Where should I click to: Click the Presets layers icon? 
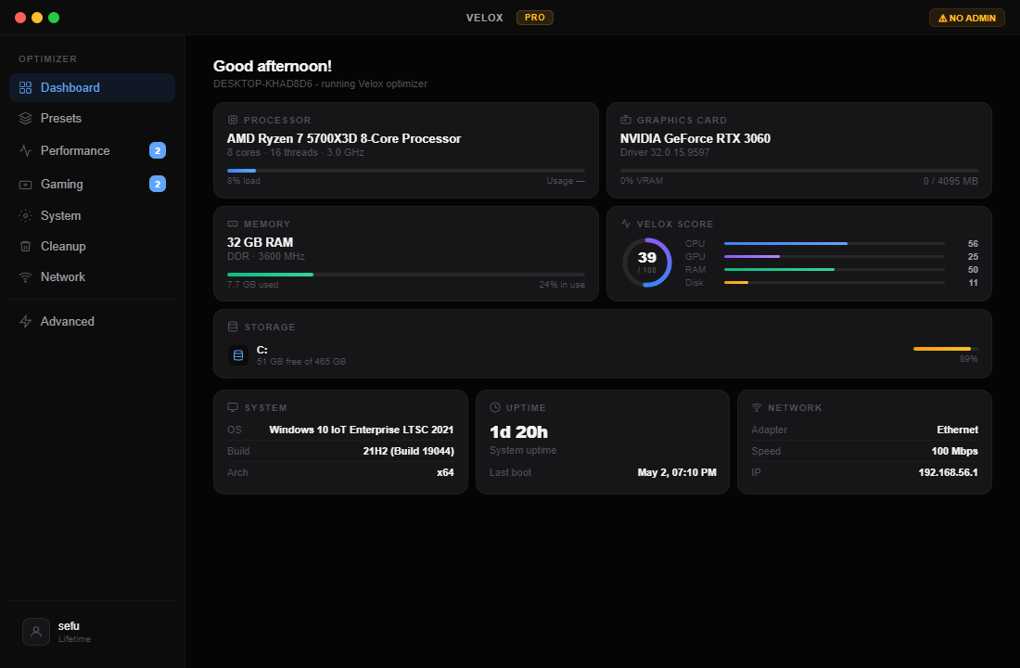click(25, 119)
